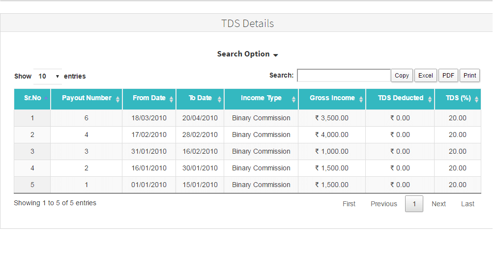Jump to Last page of results
Image resolution: width=497 pixels, height=273 pixels.
468,204
